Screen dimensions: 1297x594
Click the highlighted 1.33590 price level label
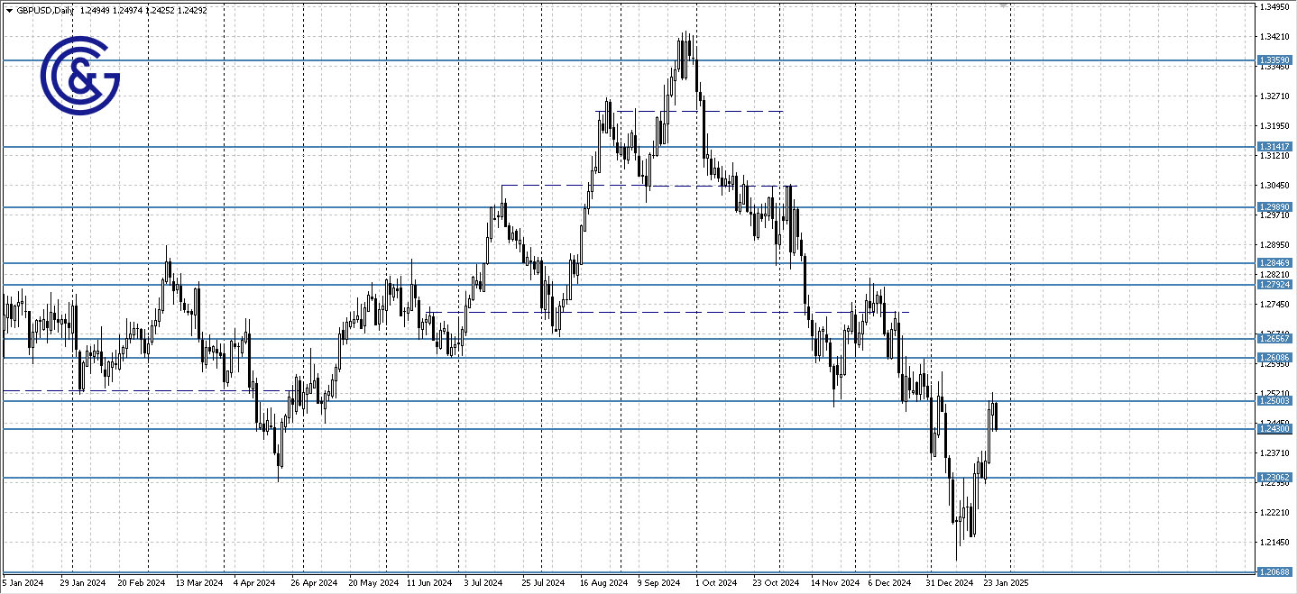click(1276, 59)
